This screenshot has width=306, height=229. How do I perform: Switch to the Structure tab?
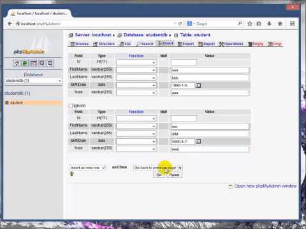tap(104, 44)
